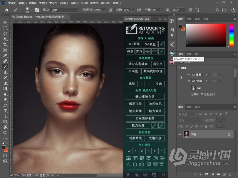Viewport: 238px width, 178px height.
Task: Toggle Quick Mask mode
Action: pos(5,155)
